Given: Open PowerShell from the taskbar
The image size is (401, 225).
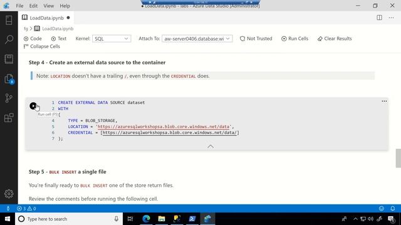Looking at the screenshot, I should 192,219.
